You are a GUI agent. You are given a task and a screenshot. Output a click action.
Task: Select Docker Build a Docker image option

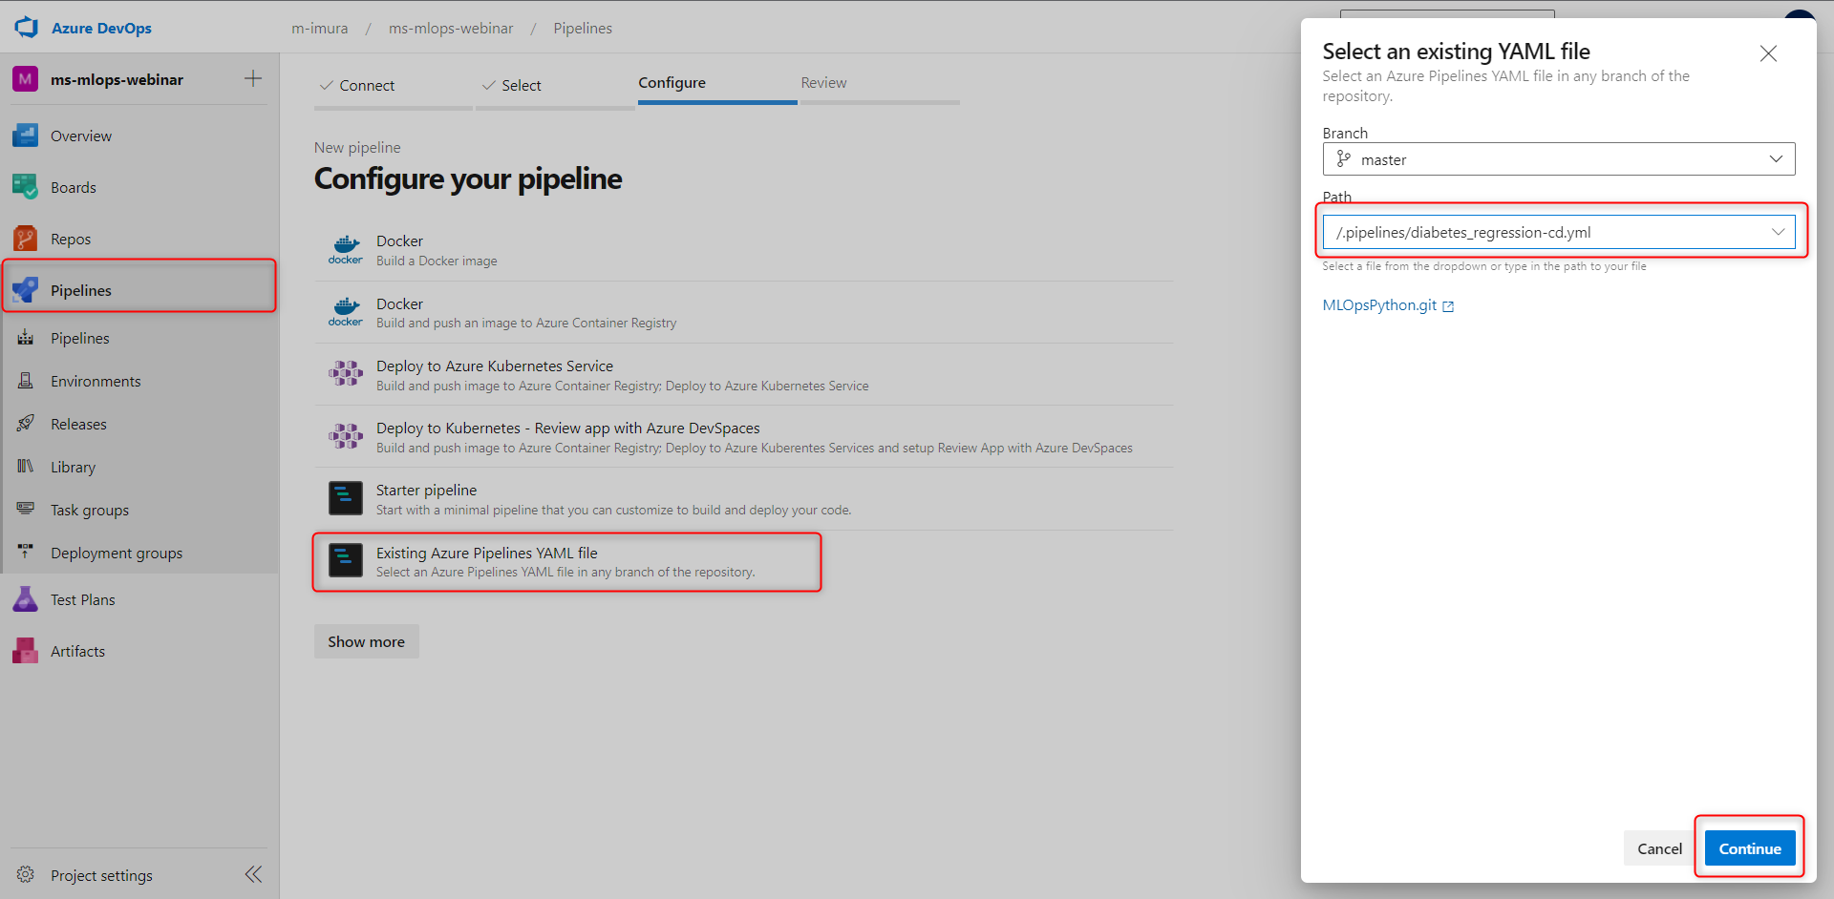click(744, 250)
